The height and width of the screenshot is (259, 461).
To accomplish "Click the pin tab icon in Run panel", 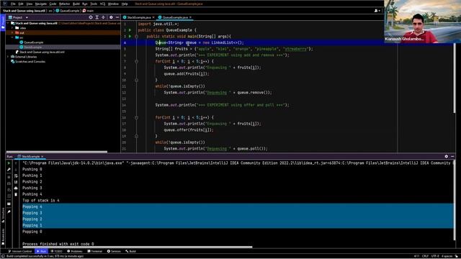I will pyautogui.click(x=9, y=212).
